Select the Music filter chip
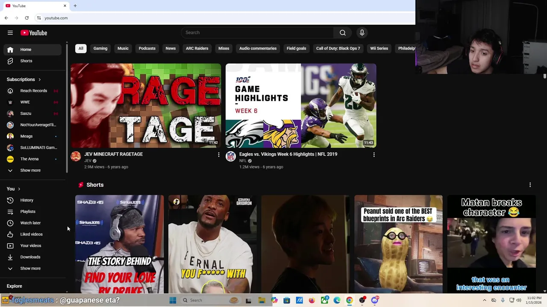 click(x=123, y=49)
